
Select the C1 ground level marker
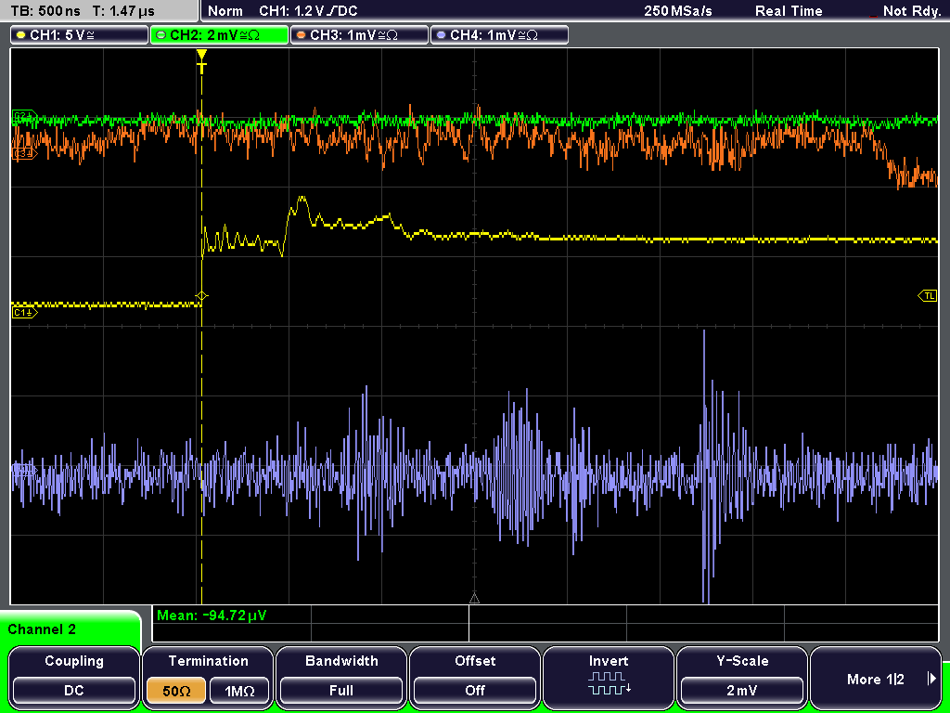24,312
